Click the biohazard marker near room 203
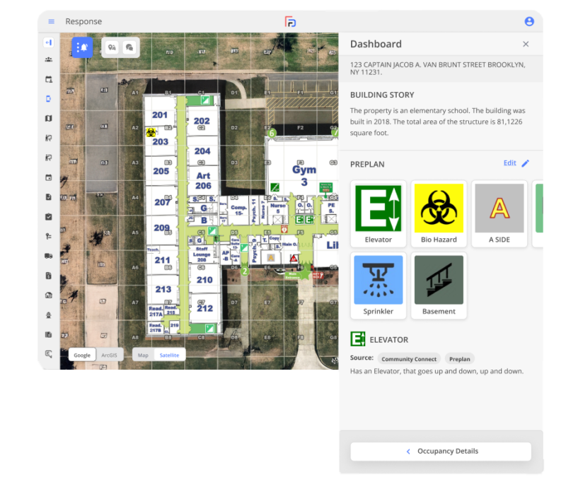Viewport: 566px width, 482px height. 151,132
